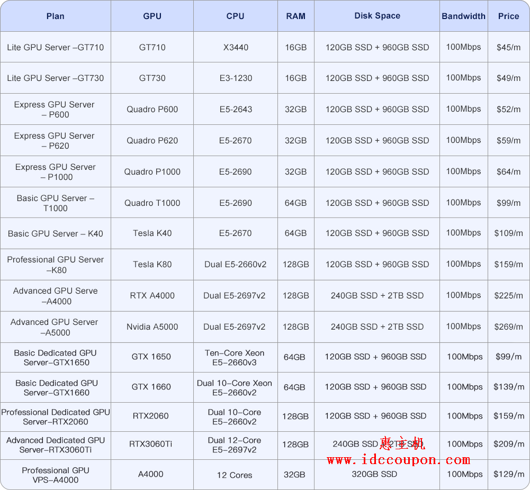Screen dimensions: 530x490
Task: Click the $139/m price cell
Action: pyautogui.click(x=508, y=387)
